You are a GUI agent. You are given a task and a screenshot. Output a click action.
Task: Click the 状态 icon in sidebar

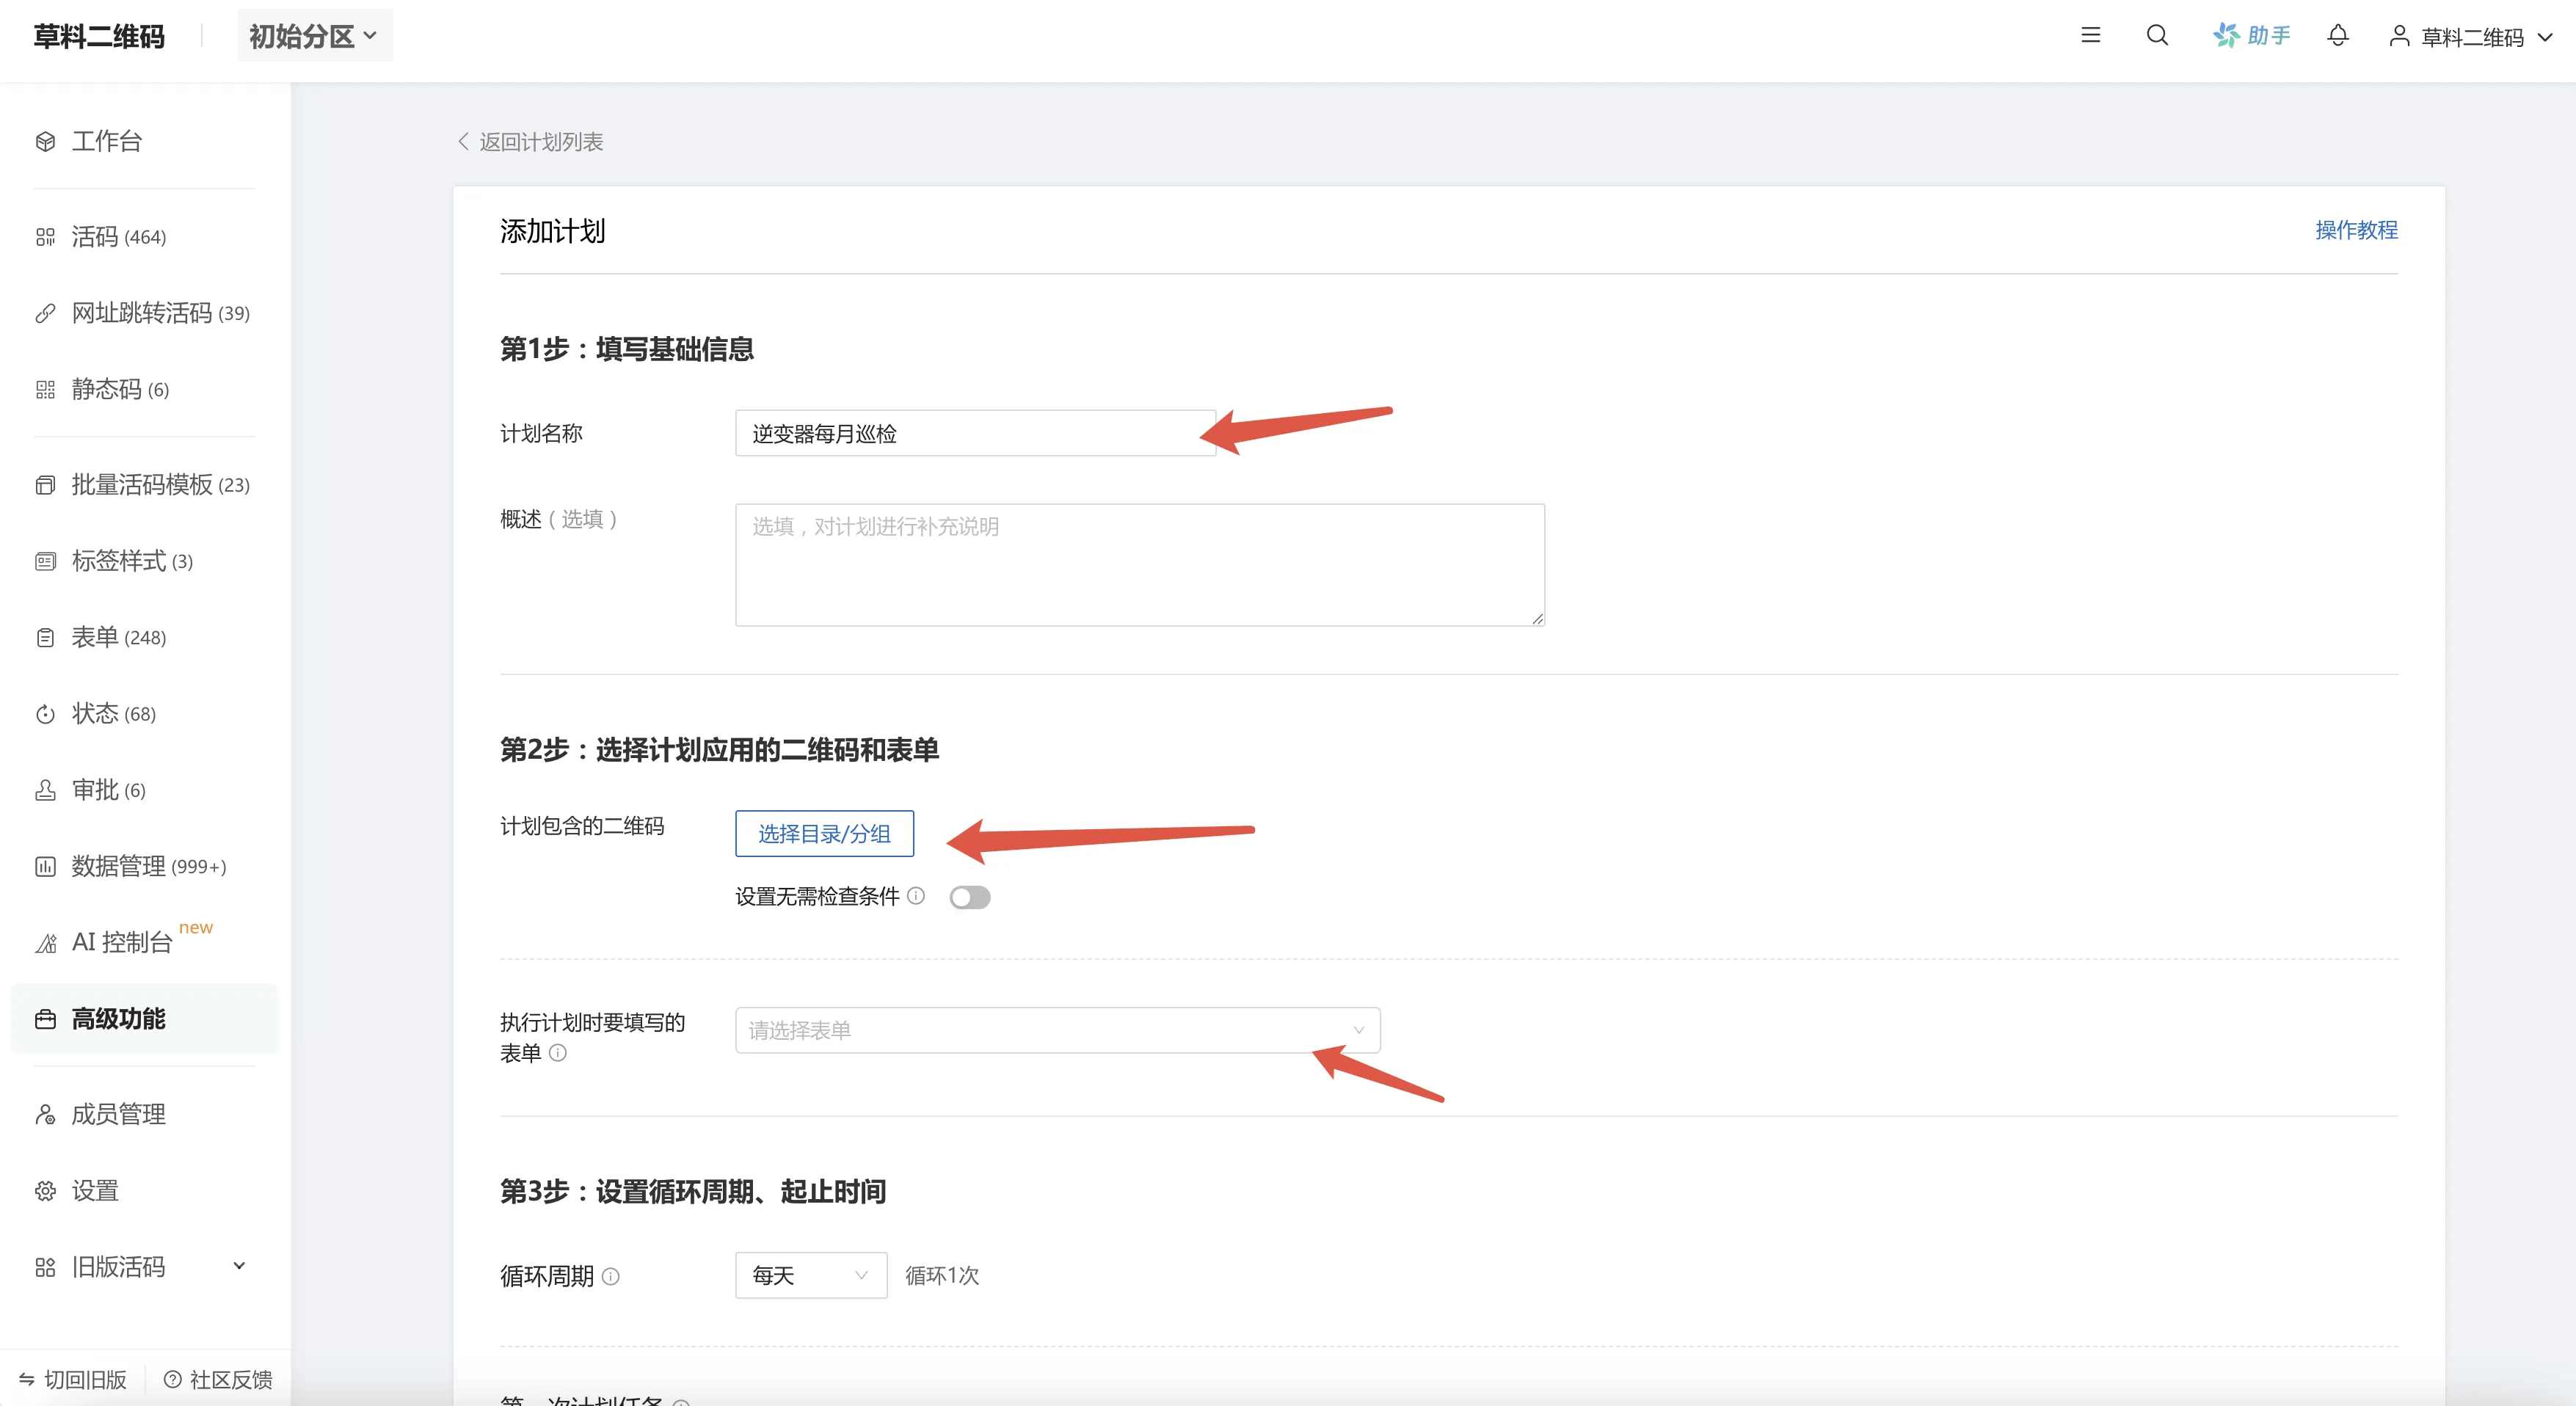pos(45,714)
